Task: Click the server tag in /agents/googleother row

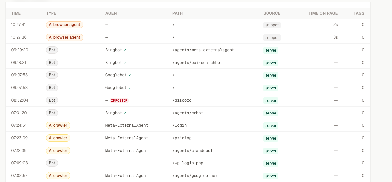Action: (x=271, y=176)
